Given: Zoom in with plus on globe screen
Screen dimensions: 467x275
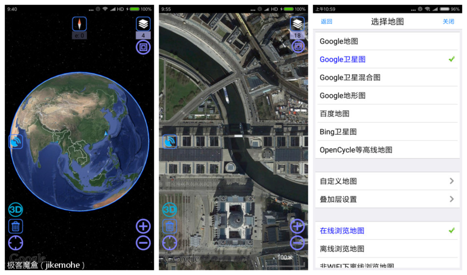Looking at the screenshot, I should (143, 227).
